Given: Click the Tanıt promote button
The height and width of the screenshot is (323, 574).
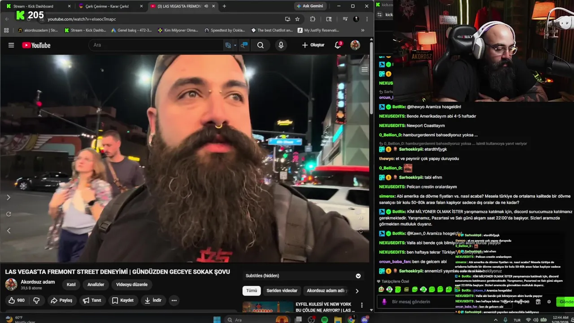Looking at the screenshot, I should point(92,300).
